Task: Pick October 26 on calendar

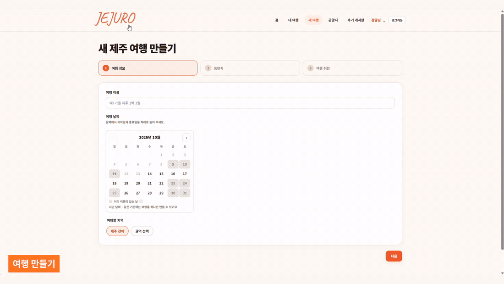Action: click(x=126, y=193)
